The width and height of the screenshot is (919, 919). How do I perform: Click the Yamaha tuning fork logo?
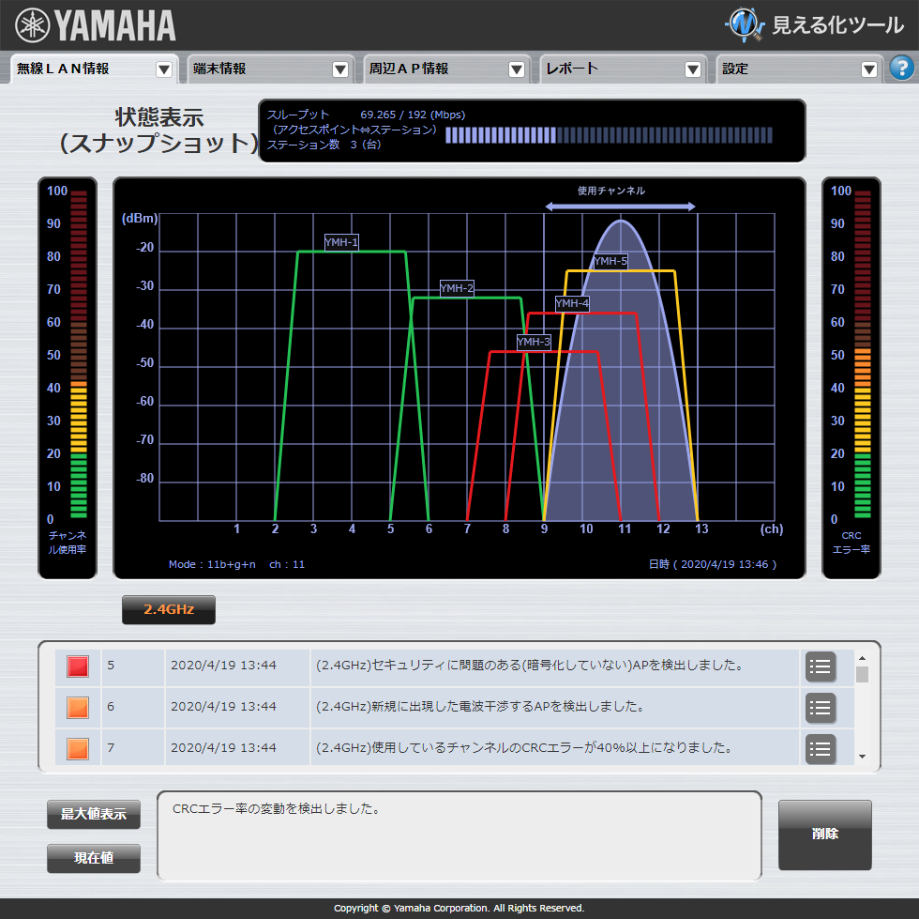click(x=32, y=25)
